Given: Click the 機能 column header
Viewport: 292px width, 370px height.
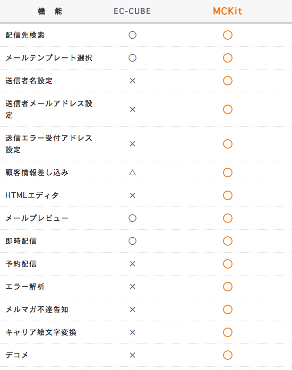Looking at the screenshot, I should (x=50, y=11).
